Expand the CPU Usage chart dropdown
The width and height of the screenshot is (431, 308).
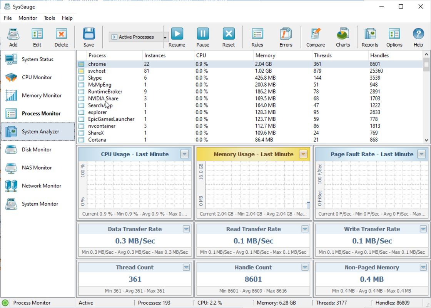(184, 154)
